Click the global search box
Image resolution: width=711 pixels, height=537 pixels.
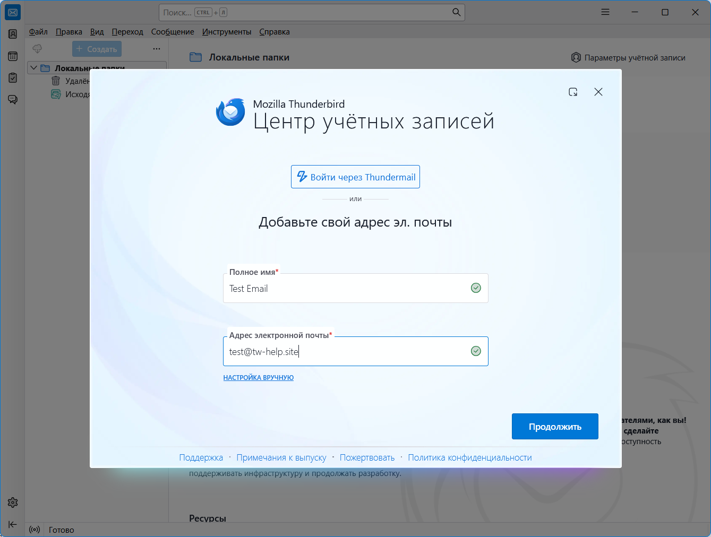(x=312, y=12)
